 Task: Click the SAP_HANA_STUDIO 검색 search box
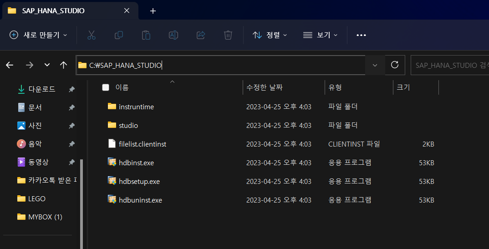coord(450,65)
